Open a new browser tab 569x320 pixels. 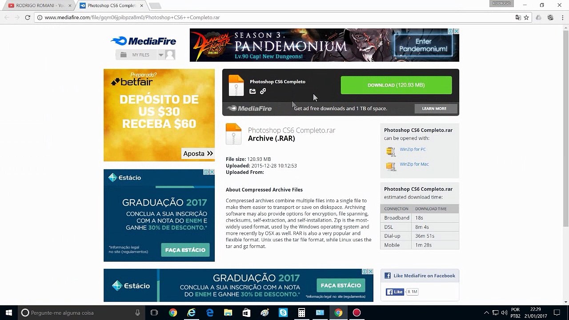(155, 6)
